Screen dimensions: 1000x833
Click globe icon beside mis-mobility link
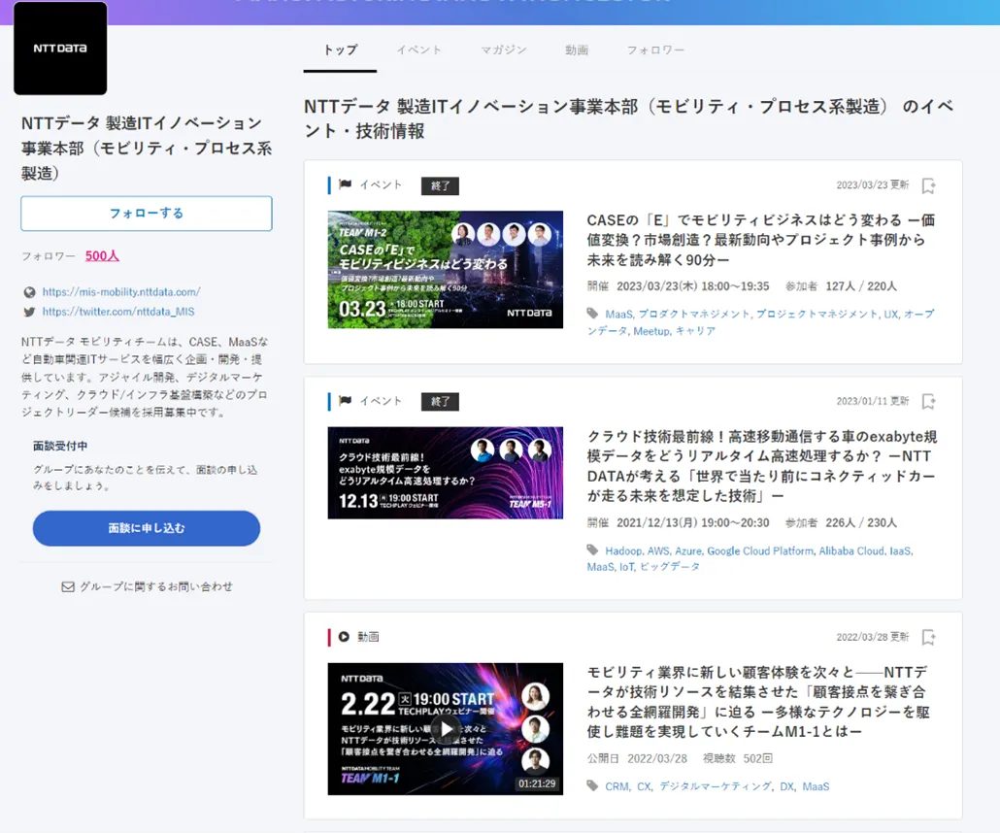click(29, 292)
